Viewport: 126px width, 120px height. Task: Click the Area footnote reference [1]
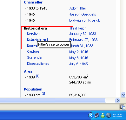(x=37, y=76)
